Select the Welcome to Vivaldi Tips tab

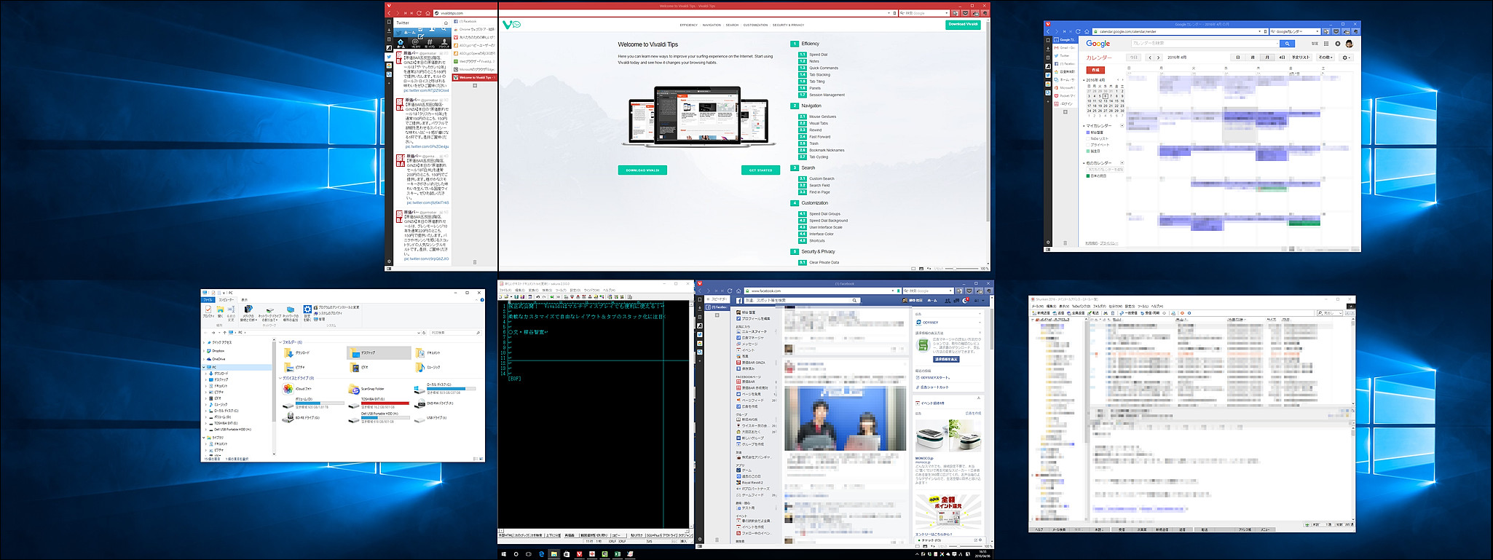pos(475,77)
